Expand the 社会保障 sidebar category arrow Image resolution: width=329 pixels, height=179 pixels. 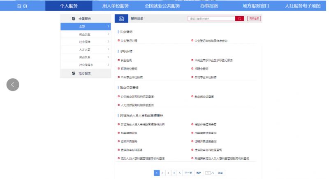(x=108, y=42)
